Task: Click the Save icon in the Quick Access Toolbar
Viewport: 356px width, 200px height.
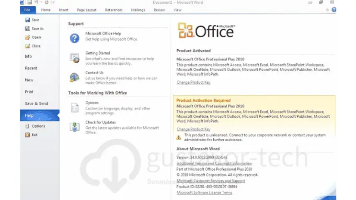Action: [x=30, y=2]
